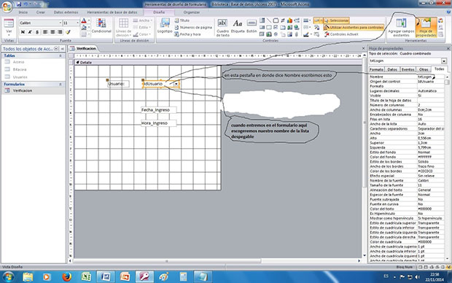Click the Logotipo icon
Image resolution: width=452 pixels, height=283 pixels.
point(165,26)
